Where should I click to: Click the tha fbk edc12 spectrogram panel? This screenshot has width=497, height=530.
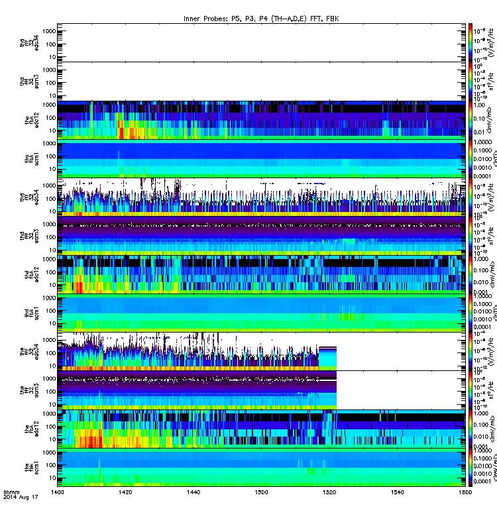coord(261,120)
